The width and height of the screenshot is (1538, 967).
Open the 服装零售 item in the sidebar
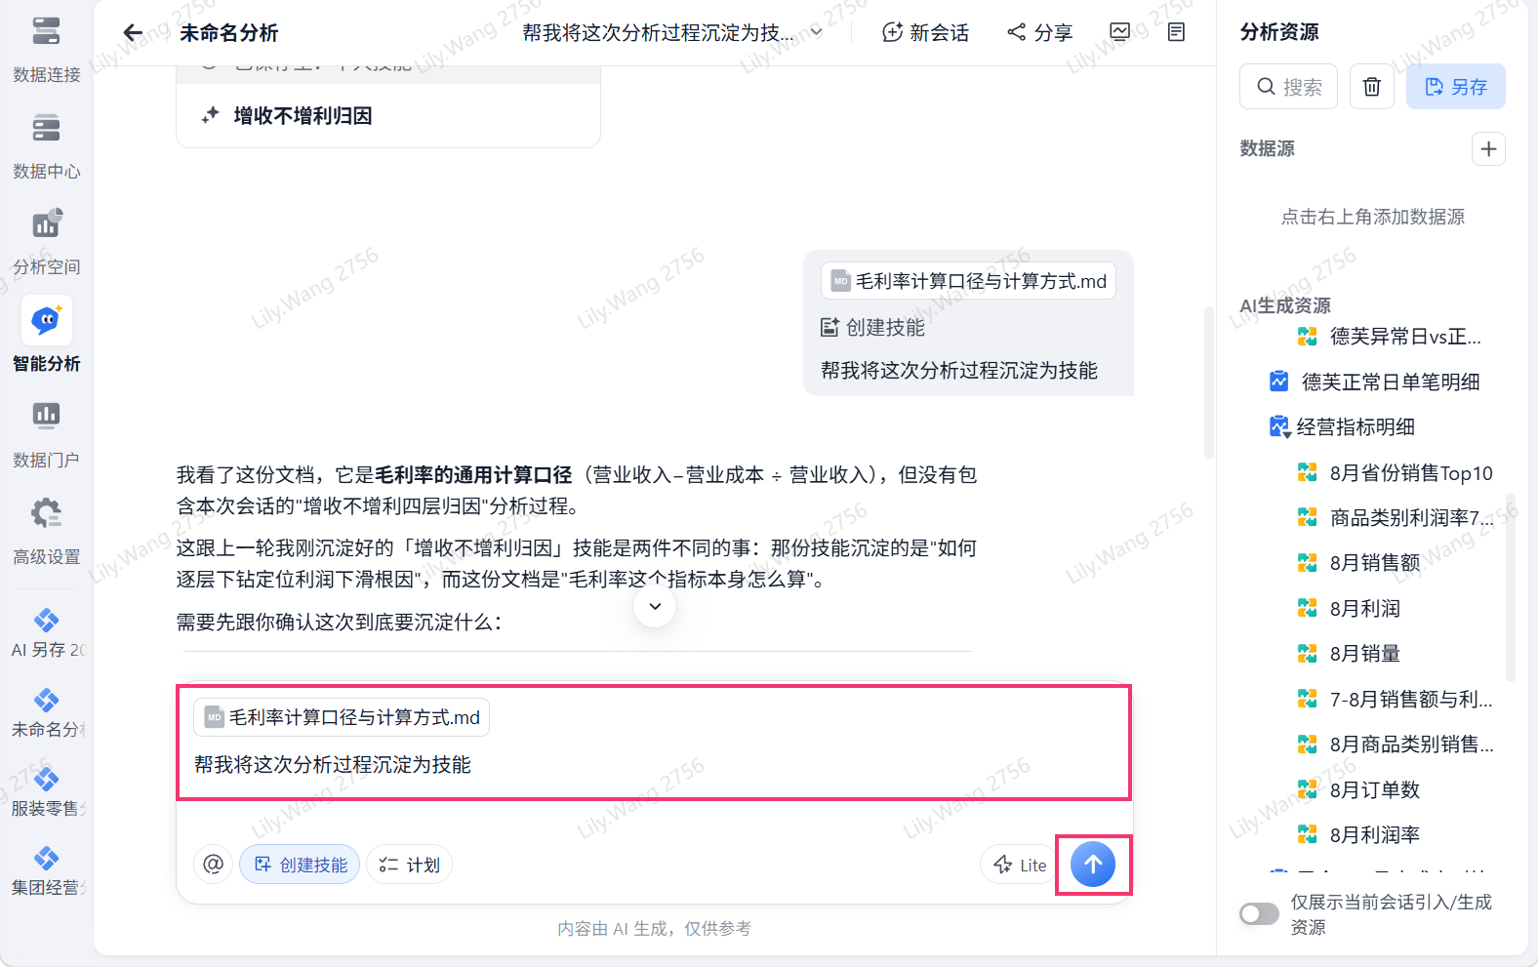coord(46,793)
